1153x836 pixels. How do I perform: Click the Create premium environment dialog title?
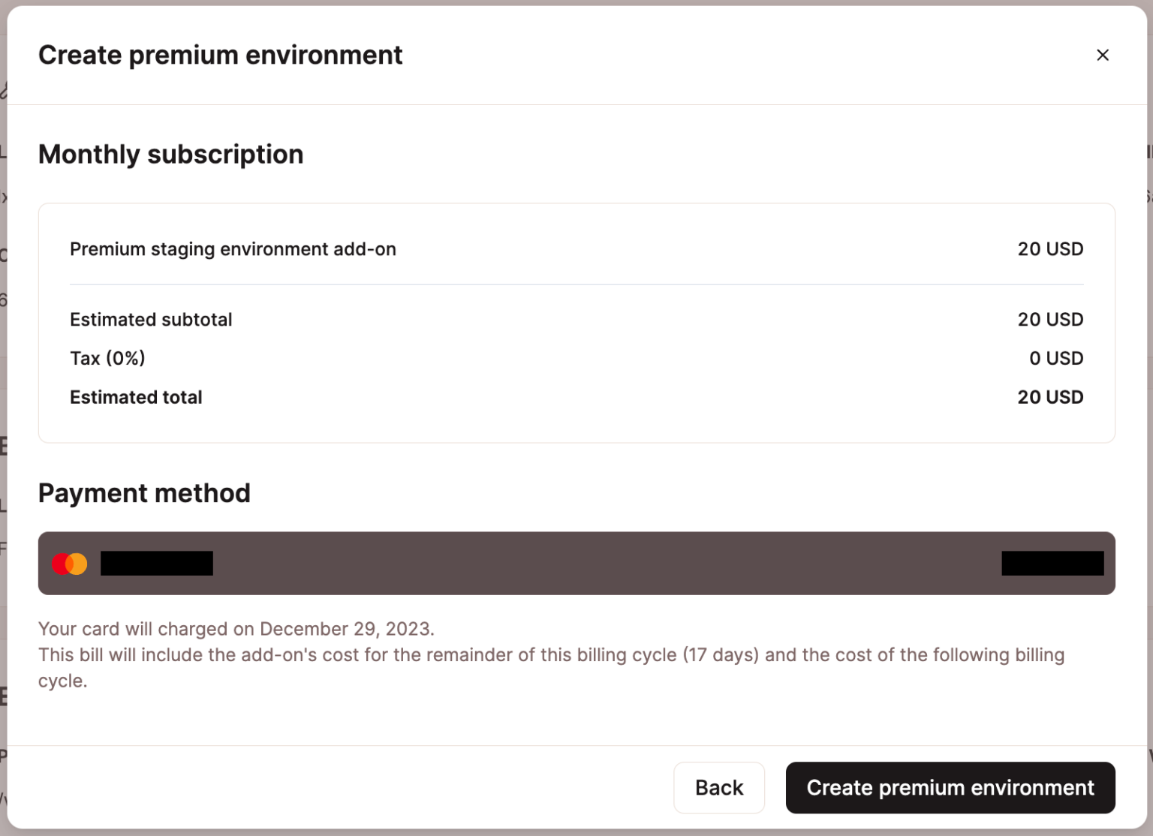[221, 55]
